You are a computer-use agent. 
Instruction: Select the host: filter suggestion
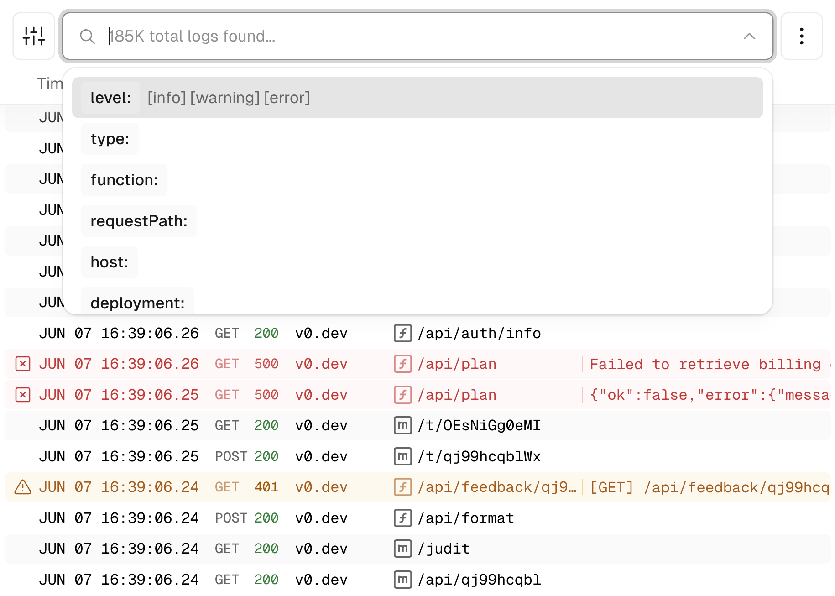[109, 261]
